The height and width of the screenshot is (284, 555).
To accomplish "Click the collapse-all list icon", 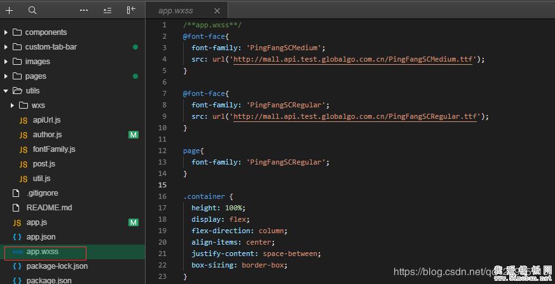I will pyautogui.click(x=107, y=10).
